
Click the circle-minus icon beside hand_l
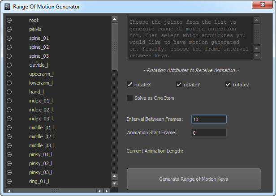[9, 92]
